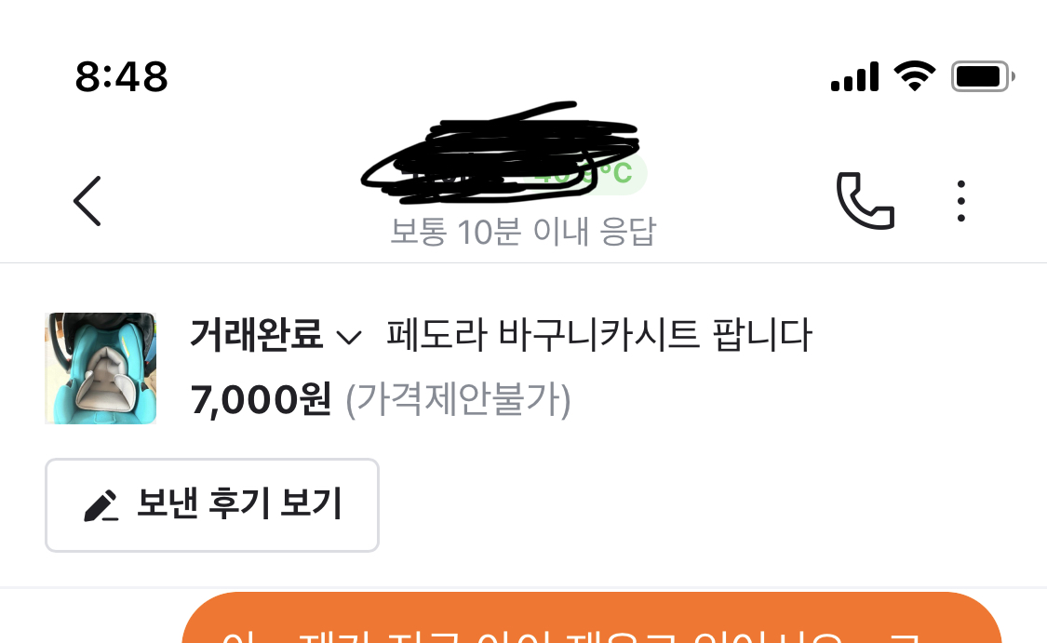Tap the pencil icon on review button
This screenshot has width=1047, height=643.
101,505
